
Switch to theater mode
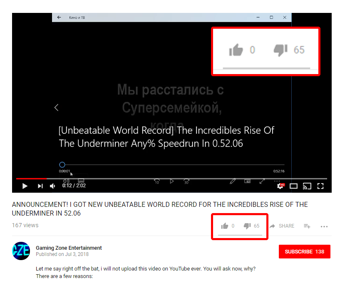293,186
